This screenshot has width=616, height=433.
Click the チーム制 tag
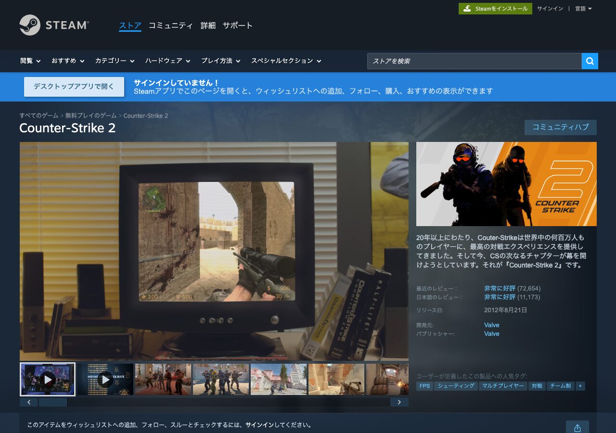click(x=561, y=386)
